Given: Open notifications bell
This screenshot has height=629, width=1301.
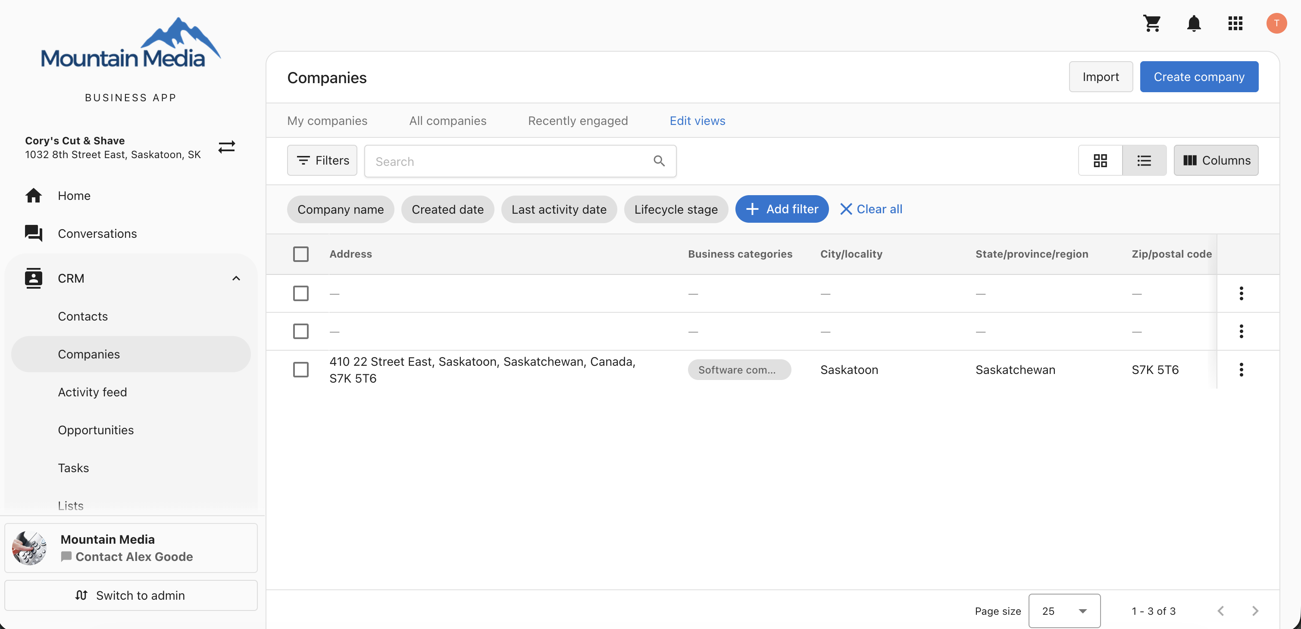Looking at the screenshot, I should [x=1193, y=23].
